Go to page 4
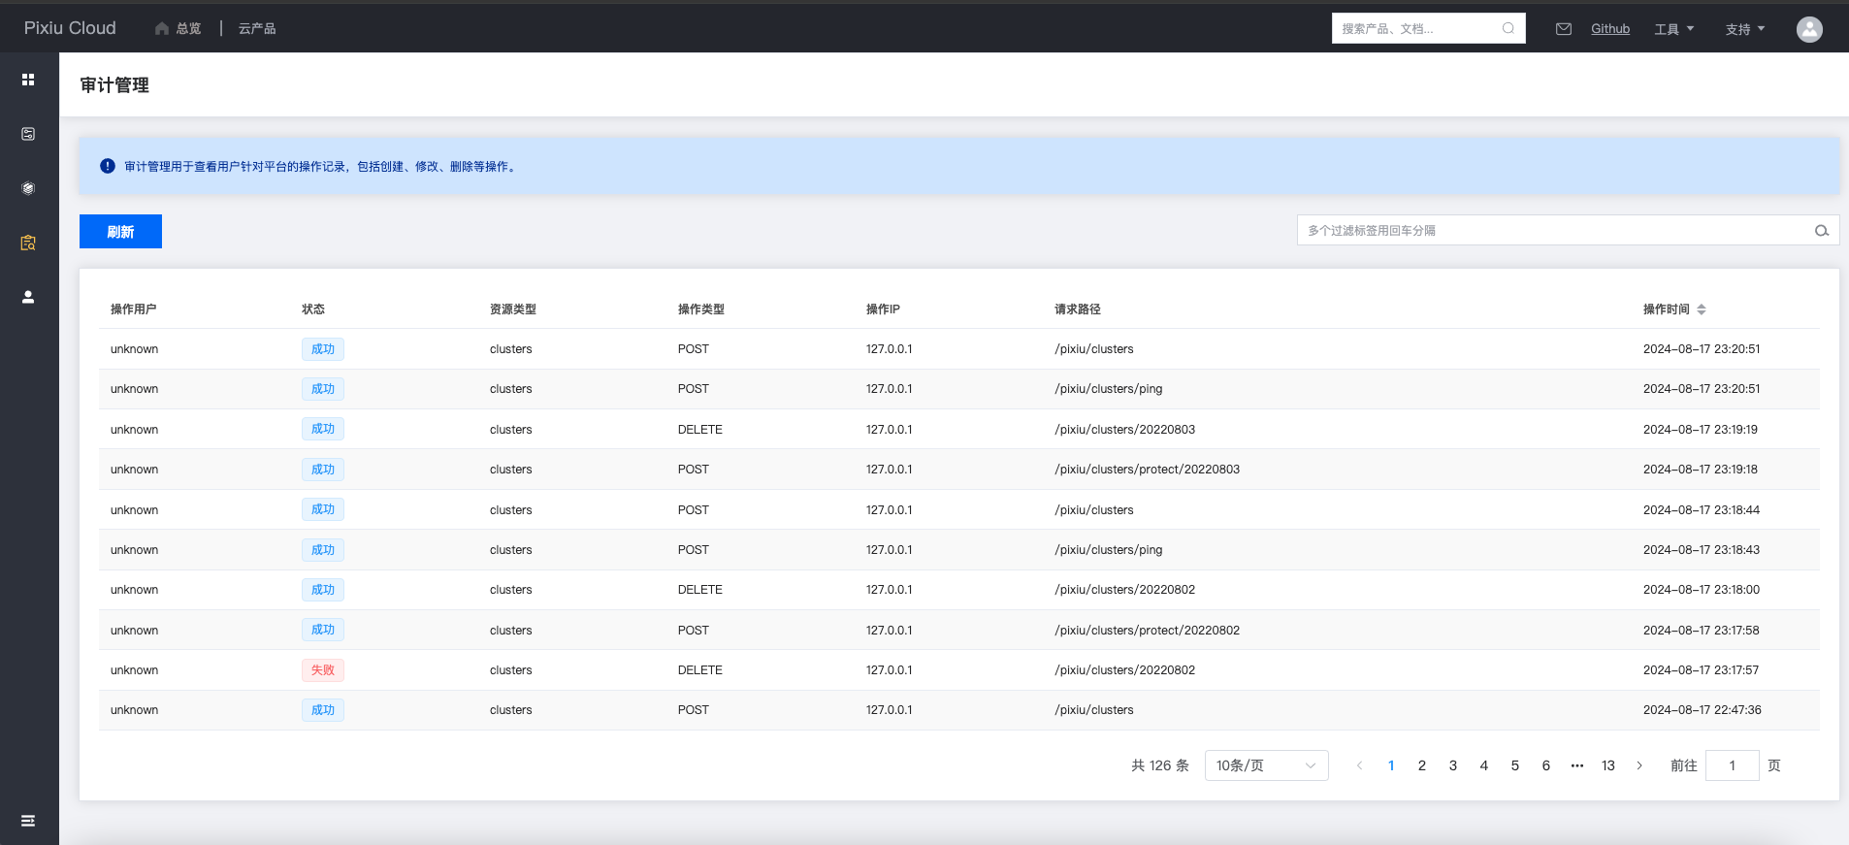This screenshot has width=1849, height=845. [1484, 765]
